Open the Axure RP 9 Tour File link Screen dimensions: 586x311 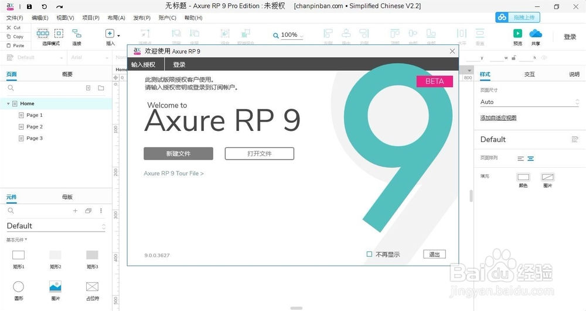[174, 174]
